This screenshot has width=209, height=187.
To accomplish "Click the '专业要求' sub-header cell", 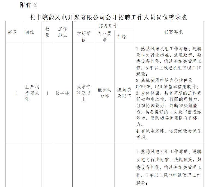I will (104, 37).
